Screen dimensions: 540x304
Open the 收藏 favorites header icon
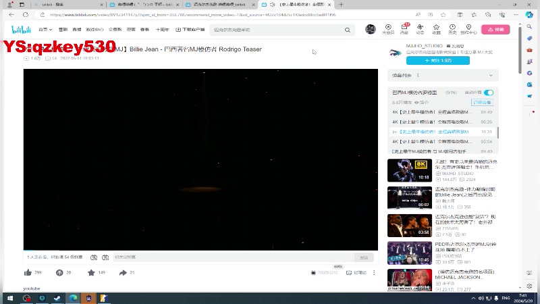point(436,29)
